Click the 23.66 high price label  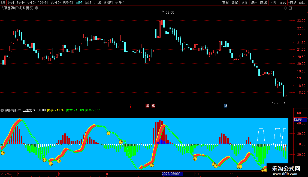[x=170, y=13]
